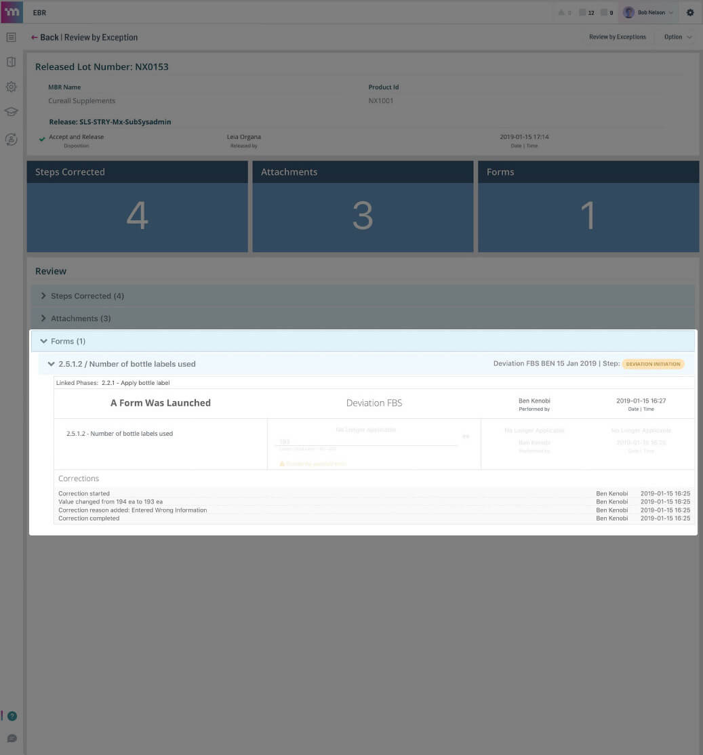Viewport: 703px width, 755px height.
Task: Click the back arrow icon
Action: click(34, 37)
